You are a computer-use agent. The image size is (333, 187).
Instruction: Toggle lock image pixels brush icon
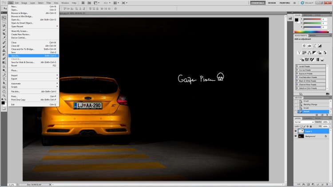[x=304, y=126]
